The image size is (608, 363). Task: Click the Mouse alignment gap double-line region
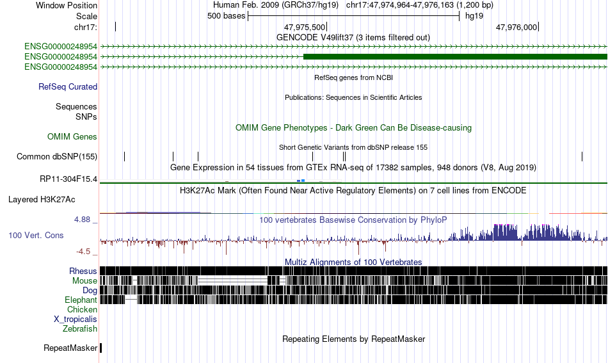pos(233,280)
